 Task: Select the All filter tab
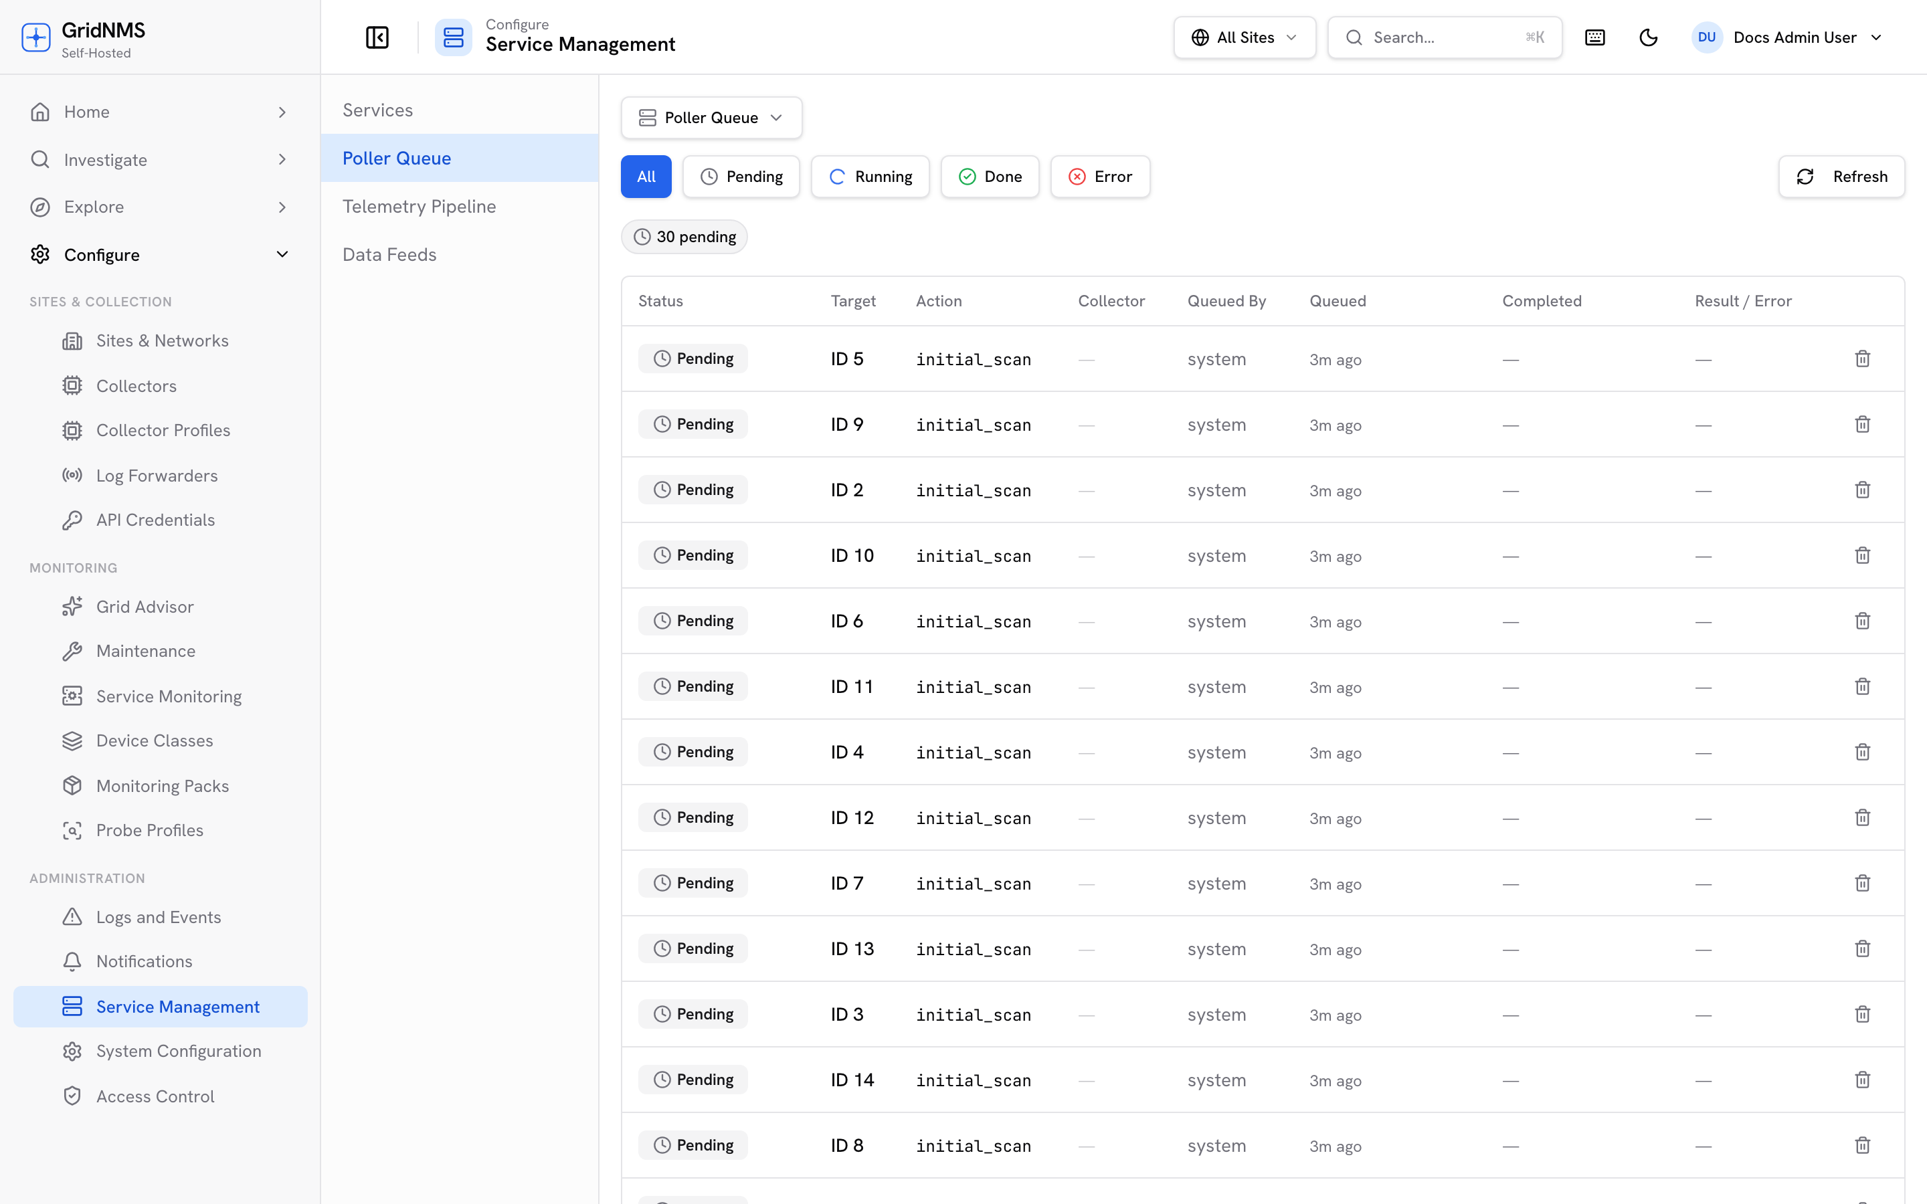[646, 177]
